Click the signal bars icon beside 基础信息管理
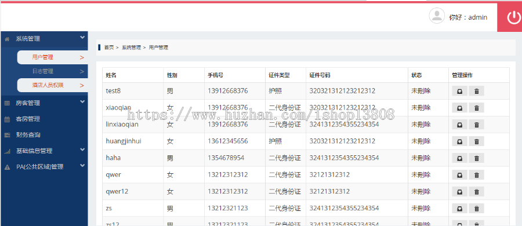The width and height of the screenshot is (522, 226). (x=7, y=151)
